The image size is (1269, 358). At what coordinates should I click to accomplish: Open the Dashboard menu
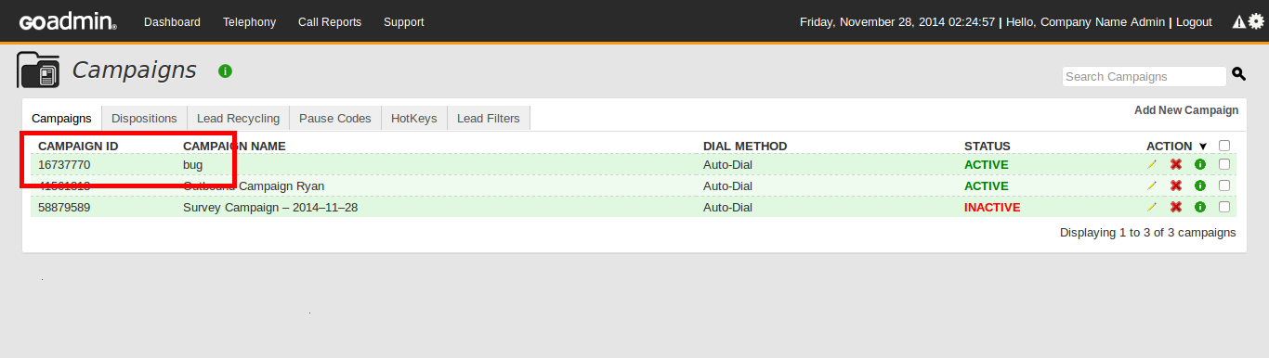pos(172,22)
